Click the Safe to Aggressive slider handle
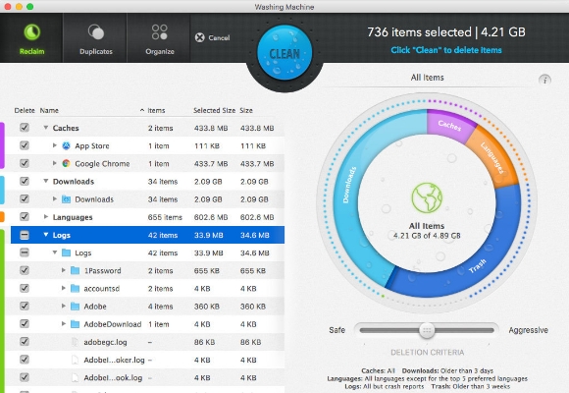Image resolution: width=569 pixels, height=393 pixels. click(x=427, y=330)
